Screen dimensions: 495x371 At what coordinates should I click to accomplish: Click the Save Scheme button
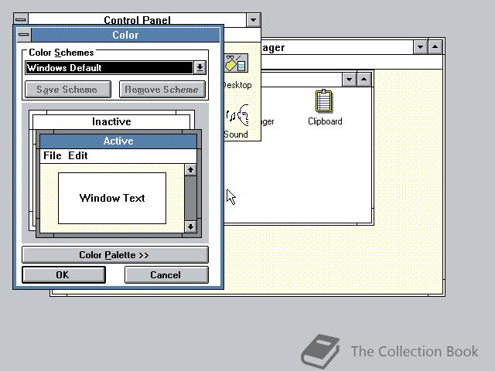coord(68,90)
